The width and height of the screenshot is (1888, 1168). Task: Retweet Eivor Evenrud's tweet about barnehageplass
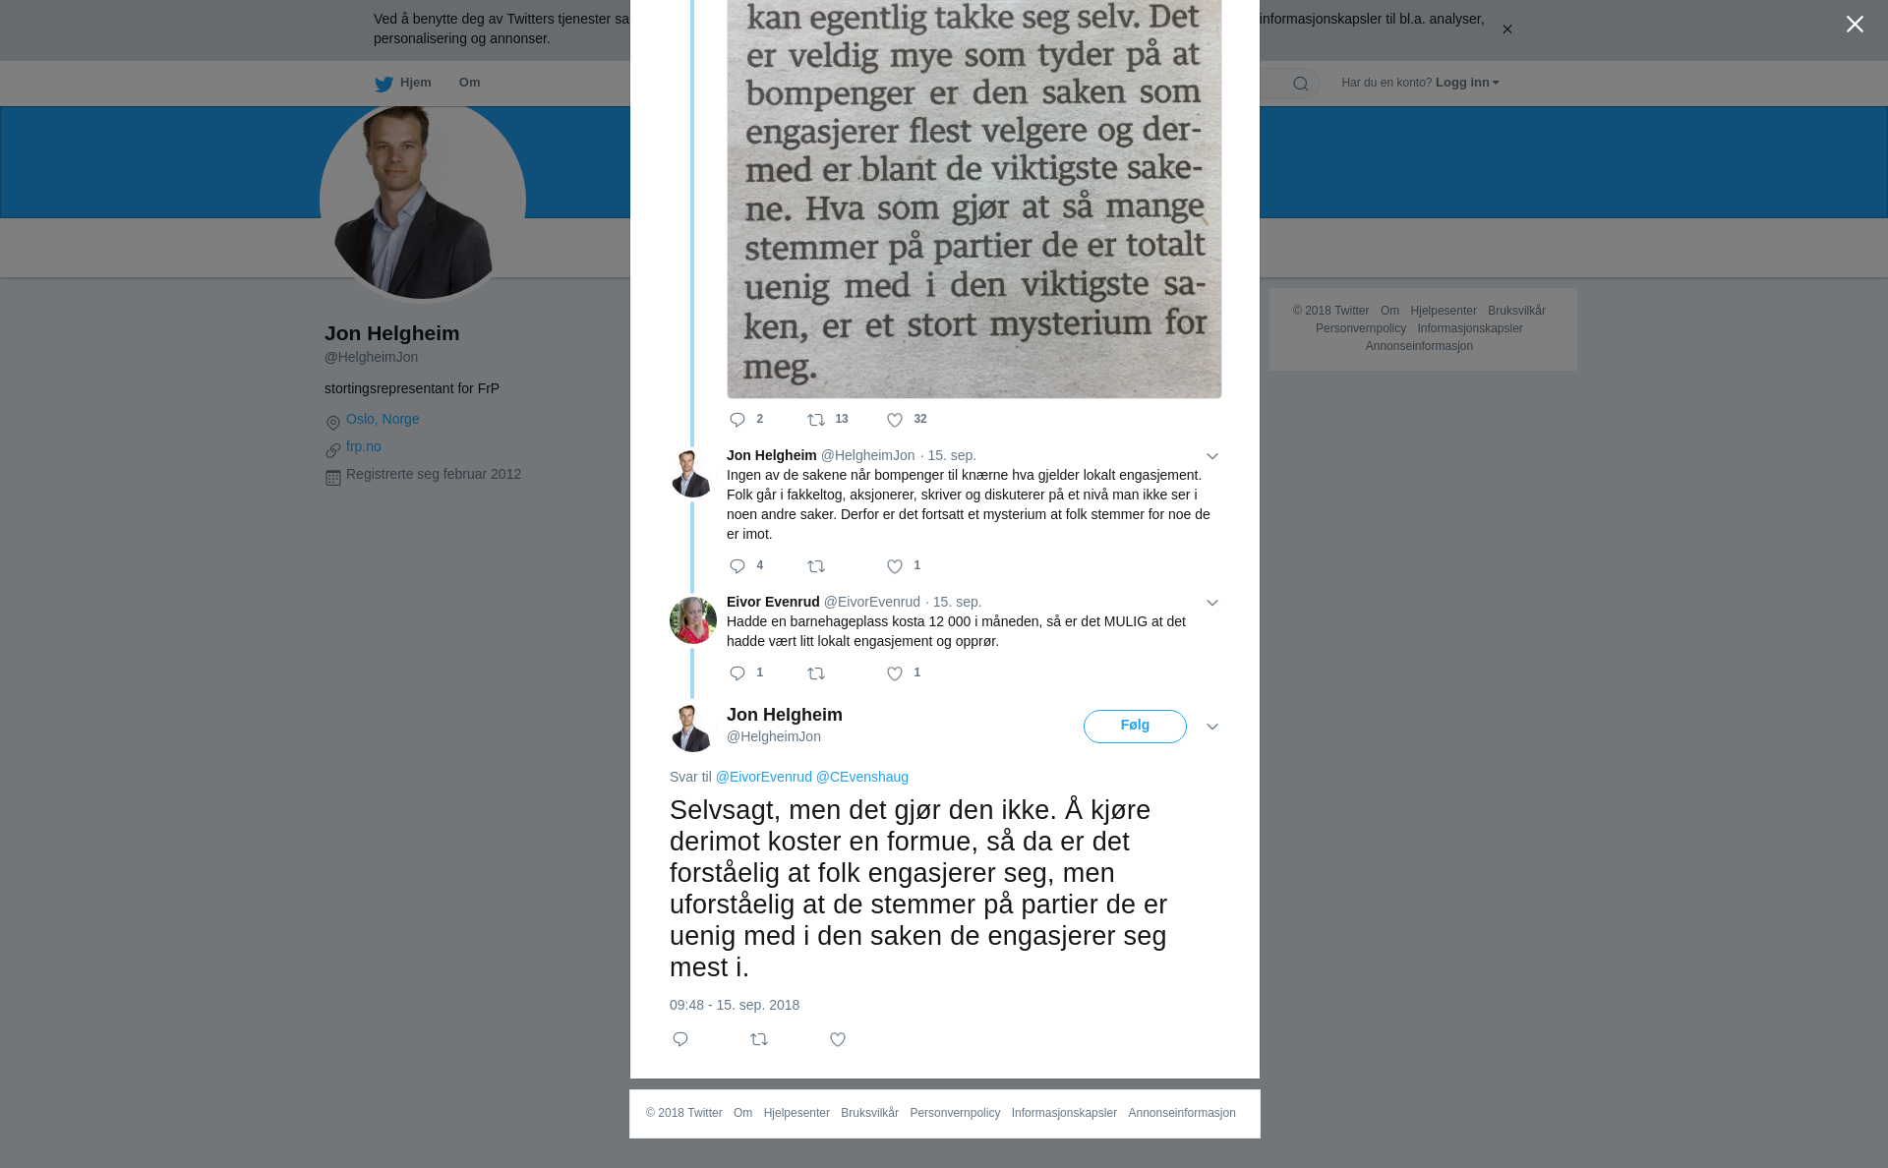816,673
